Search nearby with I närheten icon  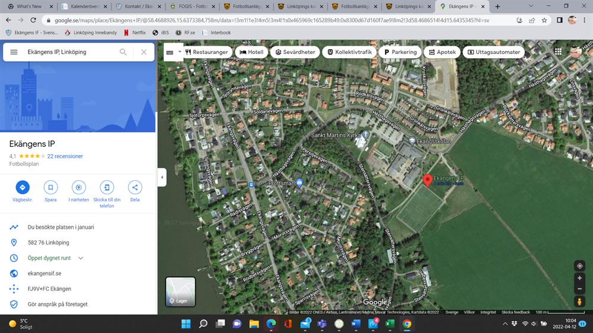(x=79, y=187)
